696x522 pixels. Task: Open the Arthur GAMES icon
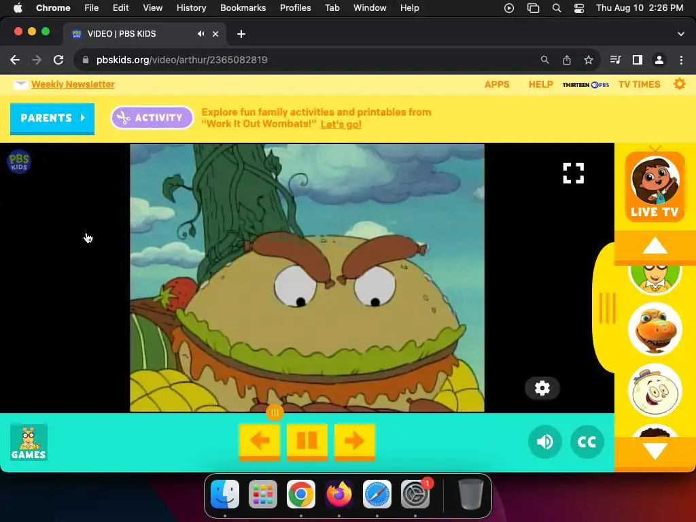pos(29,442)
